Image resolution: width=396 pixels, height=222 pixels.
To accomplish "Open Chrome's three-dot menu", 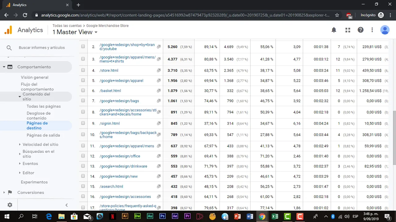I will (390, 15).
